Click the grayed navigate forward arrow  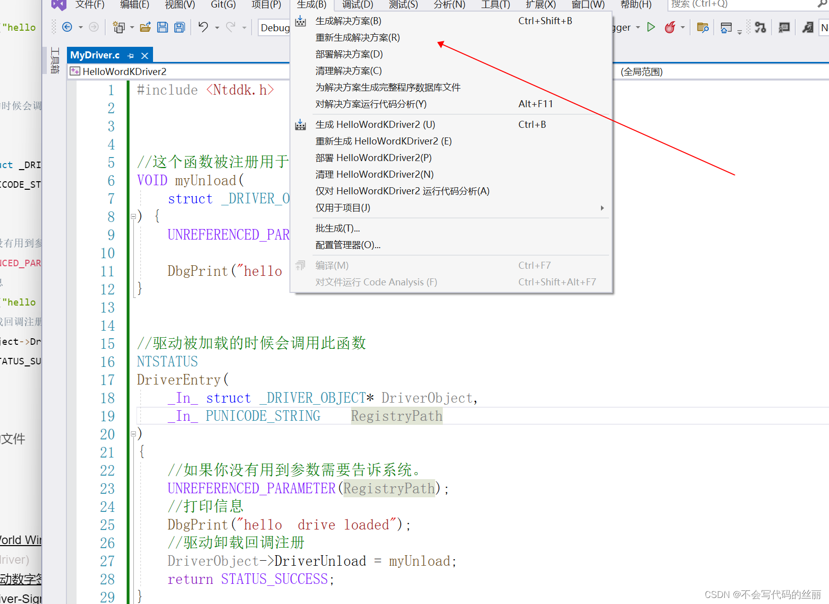pyautogui.click(x=94, y=27)
